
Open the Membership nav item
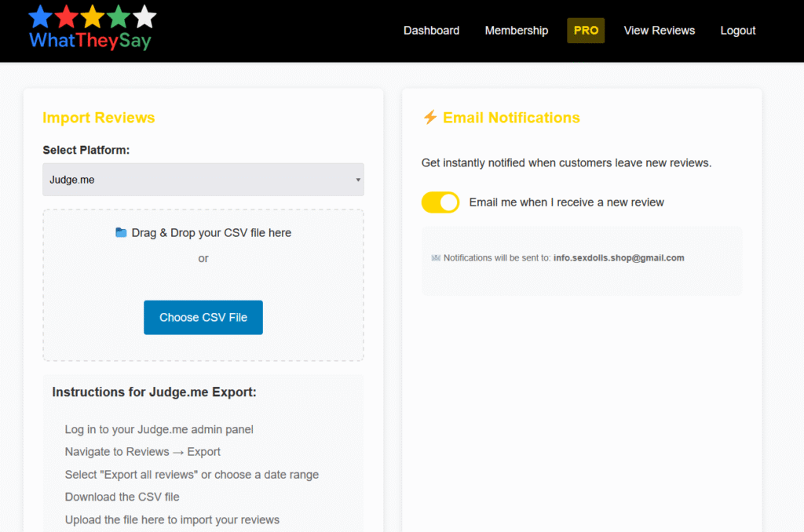click(516, 31)
